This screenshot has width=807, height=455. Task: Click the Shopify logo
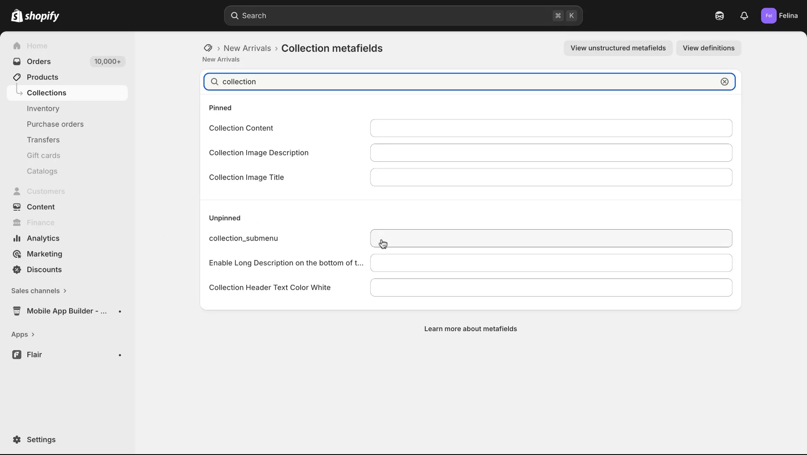(x=35, y=16)
